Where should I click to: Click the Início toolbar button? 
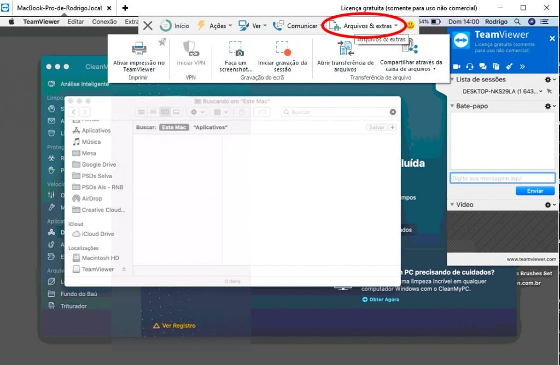(x=174, y=26)
